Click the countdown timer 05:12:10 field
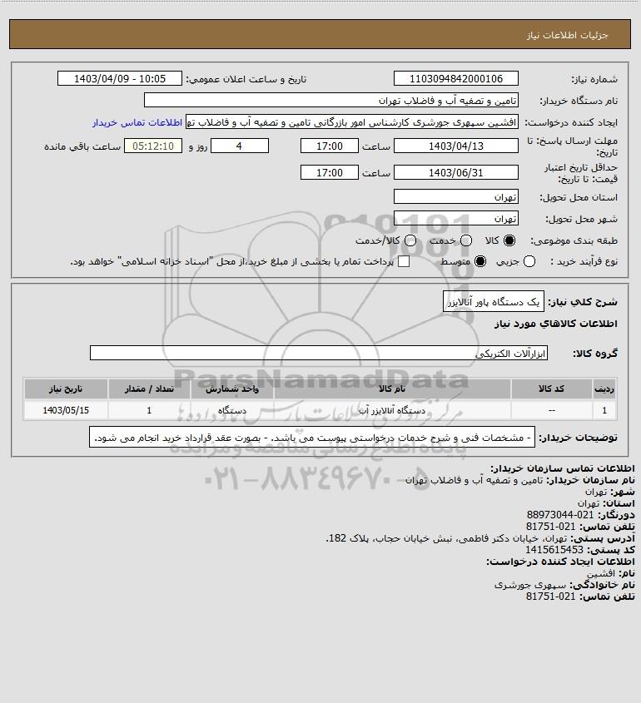Screen dimensions: 641x703 153,146
